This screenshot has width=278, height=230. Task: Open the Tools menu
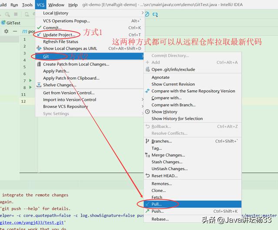pos(27,5)
